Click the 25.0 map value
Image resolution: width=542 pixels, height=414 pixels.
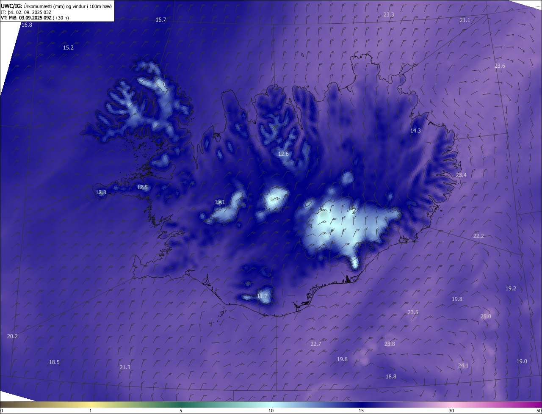point(486,317)
